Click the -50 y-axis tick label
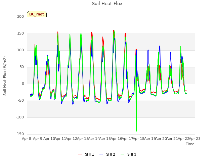Viewport: 215px width, 161px height. tap(21, 101)
